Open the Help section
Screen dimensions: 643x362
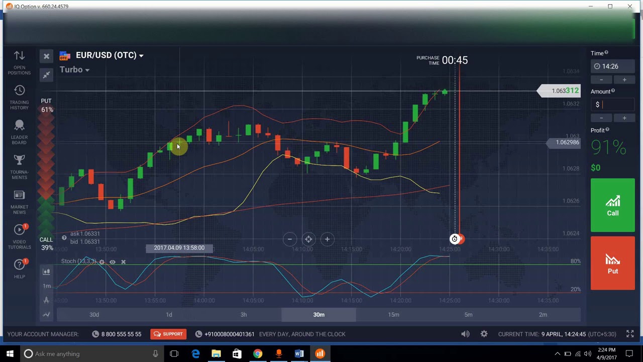coord(19,268)
